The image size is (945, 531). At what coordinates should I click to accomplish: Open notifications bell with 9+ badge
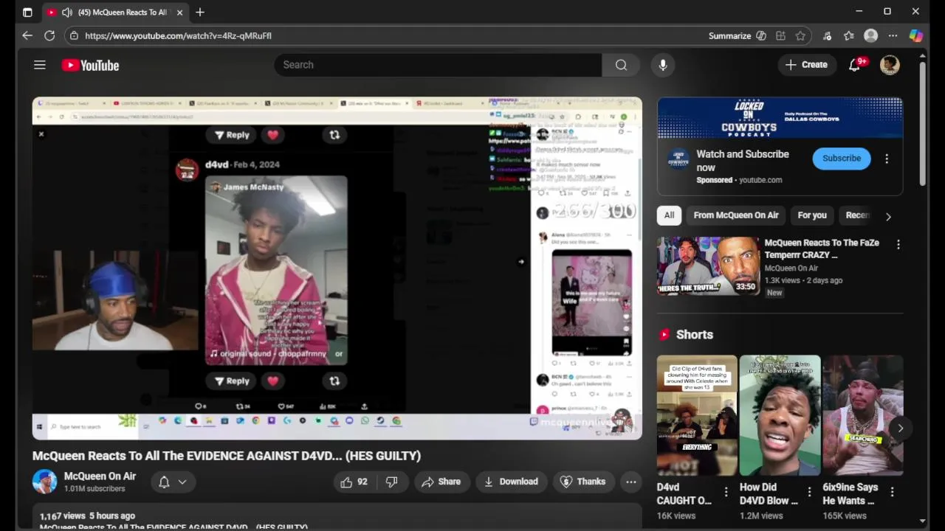(855, 65)
